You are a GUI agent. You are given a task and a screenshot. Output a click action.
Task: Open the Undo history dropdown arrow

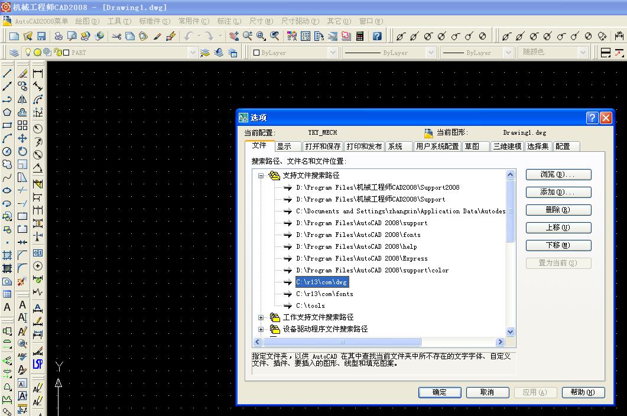click(x=199, y=37)
